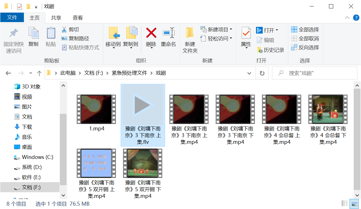The image size is (361, 209).
Task: Click the navigation pane scroll down arrow
Action: coord(63,195)
